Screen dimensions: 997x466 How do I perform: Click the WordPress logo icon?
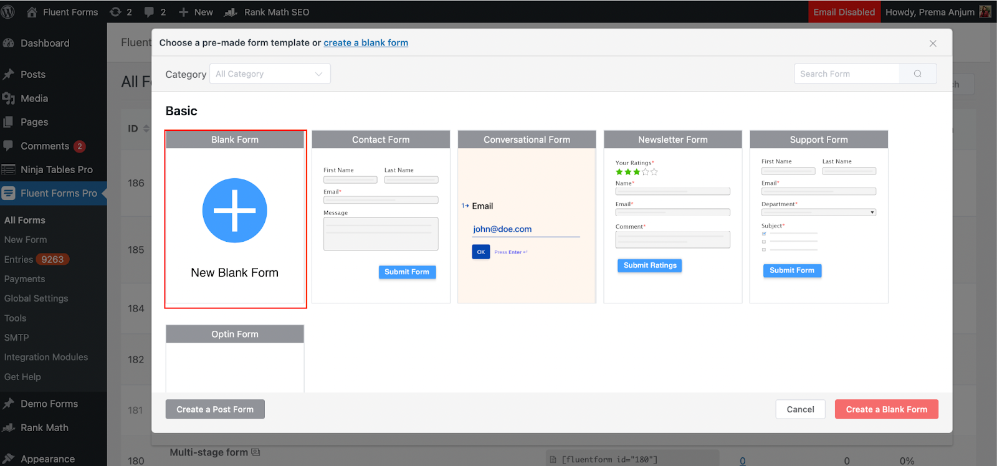pos(8,12)
